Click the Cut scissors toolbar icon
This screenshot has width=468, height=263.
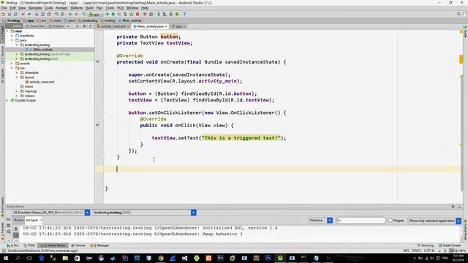pos(37,15)
